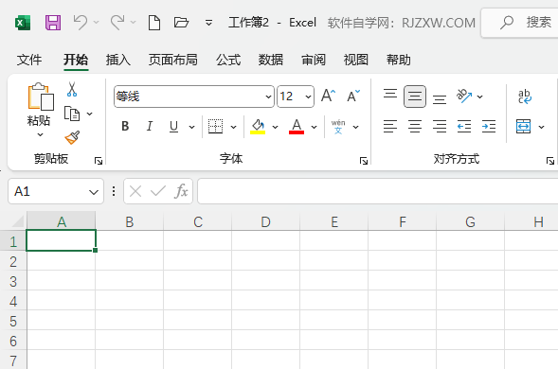Click the Insert Function fx button
The height and width of the screenshot is (369, 558).
pyautogui.click(x=181, y=192)
